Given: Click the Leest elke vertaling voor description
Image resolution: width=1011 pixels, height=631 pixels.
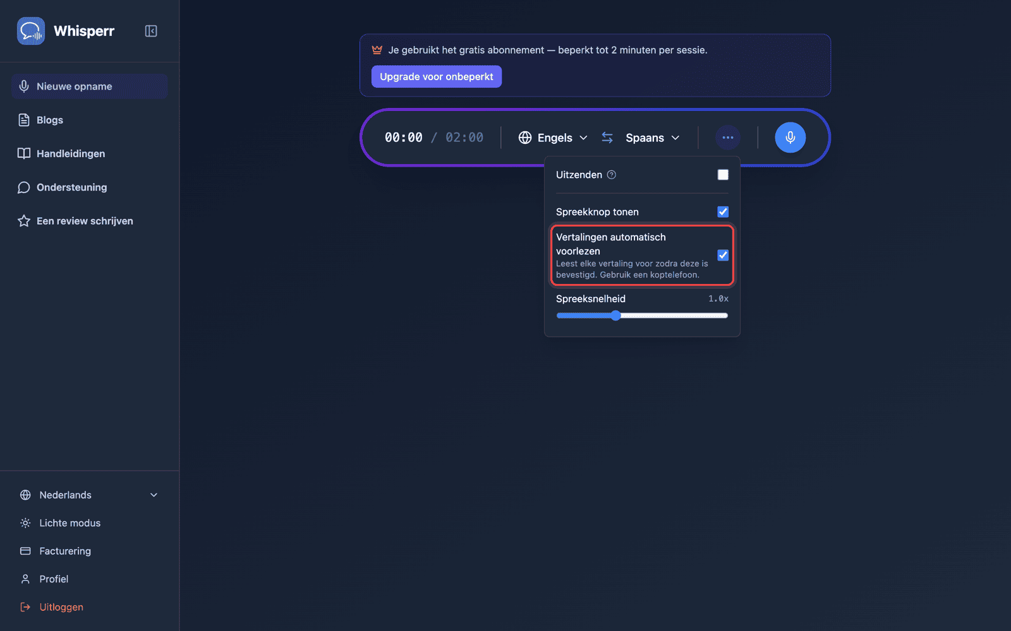Looking at the screenshot, I should point(632,269).
